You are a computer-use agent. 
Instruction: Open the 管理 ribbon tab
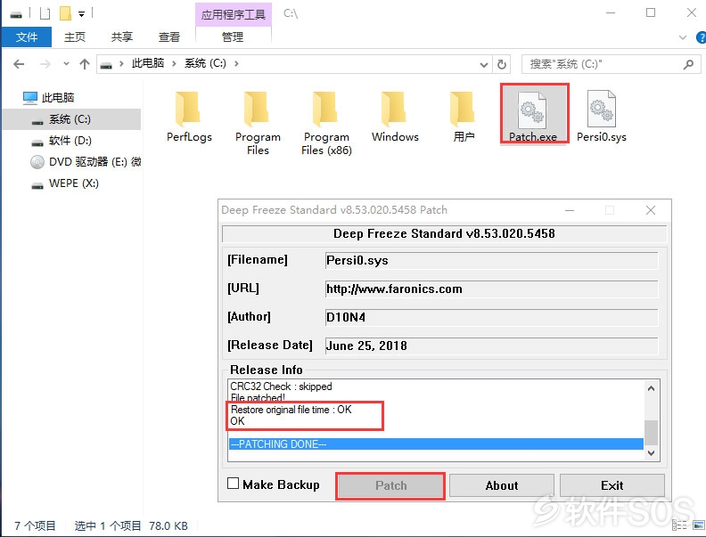tap(233, 37)
